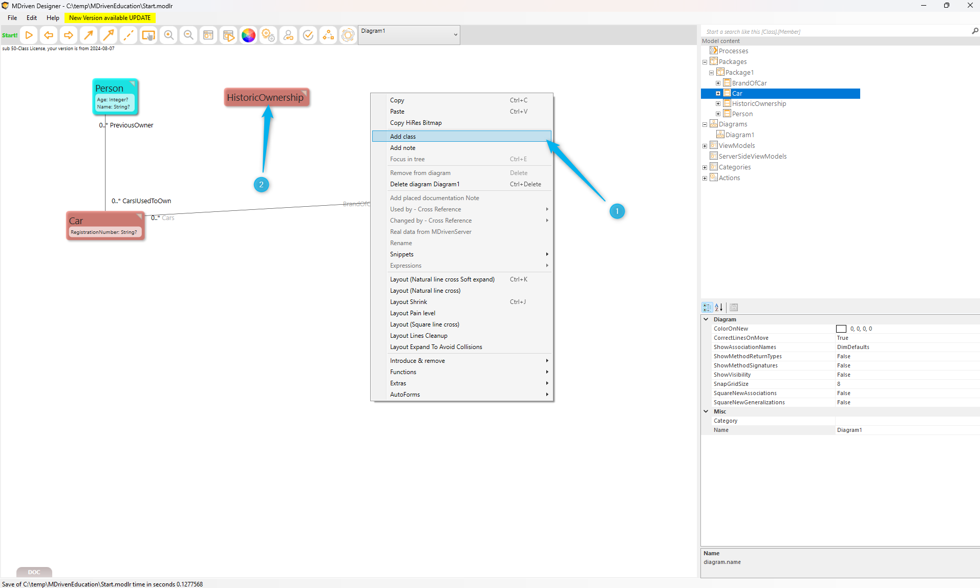
Task: Choose Add class from context menu
Action: [x=403, y=137]
